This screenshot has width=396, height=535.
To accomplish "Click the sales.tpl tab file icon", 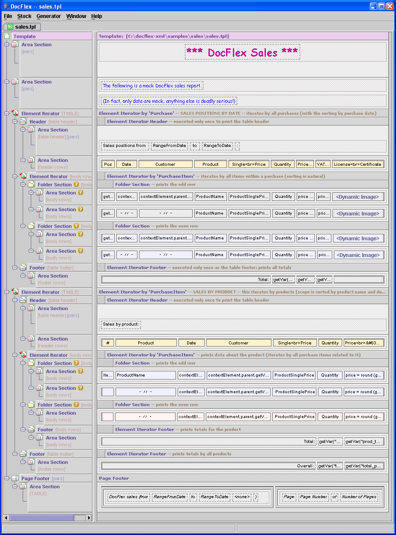I will 10,27.
